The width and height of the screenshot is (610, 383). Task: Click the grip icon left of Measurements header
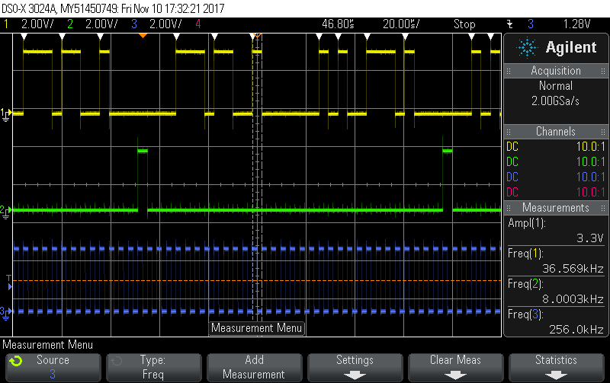point(509,208)
